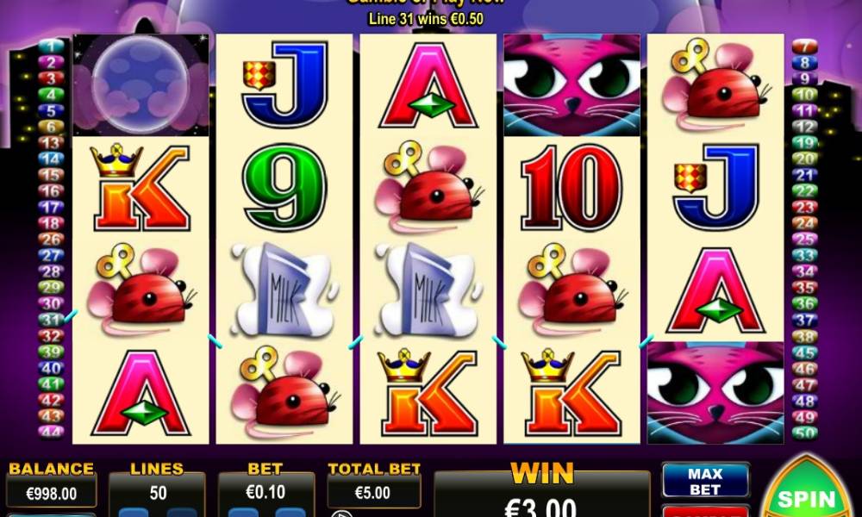Select payline marker 31
Viewport: 862px width, 517px height.
pyautogui.click(x=51, y=319)
